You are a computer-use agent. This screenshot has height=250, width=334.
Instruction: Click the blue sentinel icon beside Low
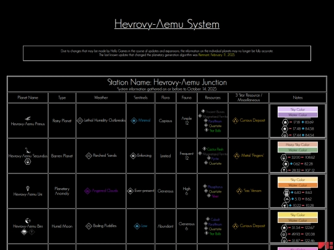(137, 226)
